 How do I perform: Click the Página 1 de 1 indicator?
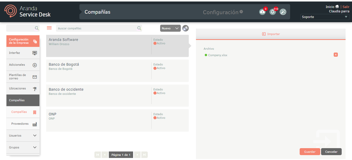(121, 155)
